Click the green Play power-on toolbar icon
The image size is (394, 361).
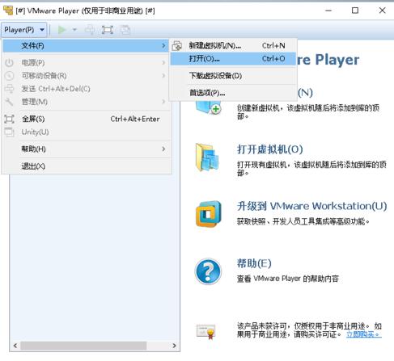[62, 30]
